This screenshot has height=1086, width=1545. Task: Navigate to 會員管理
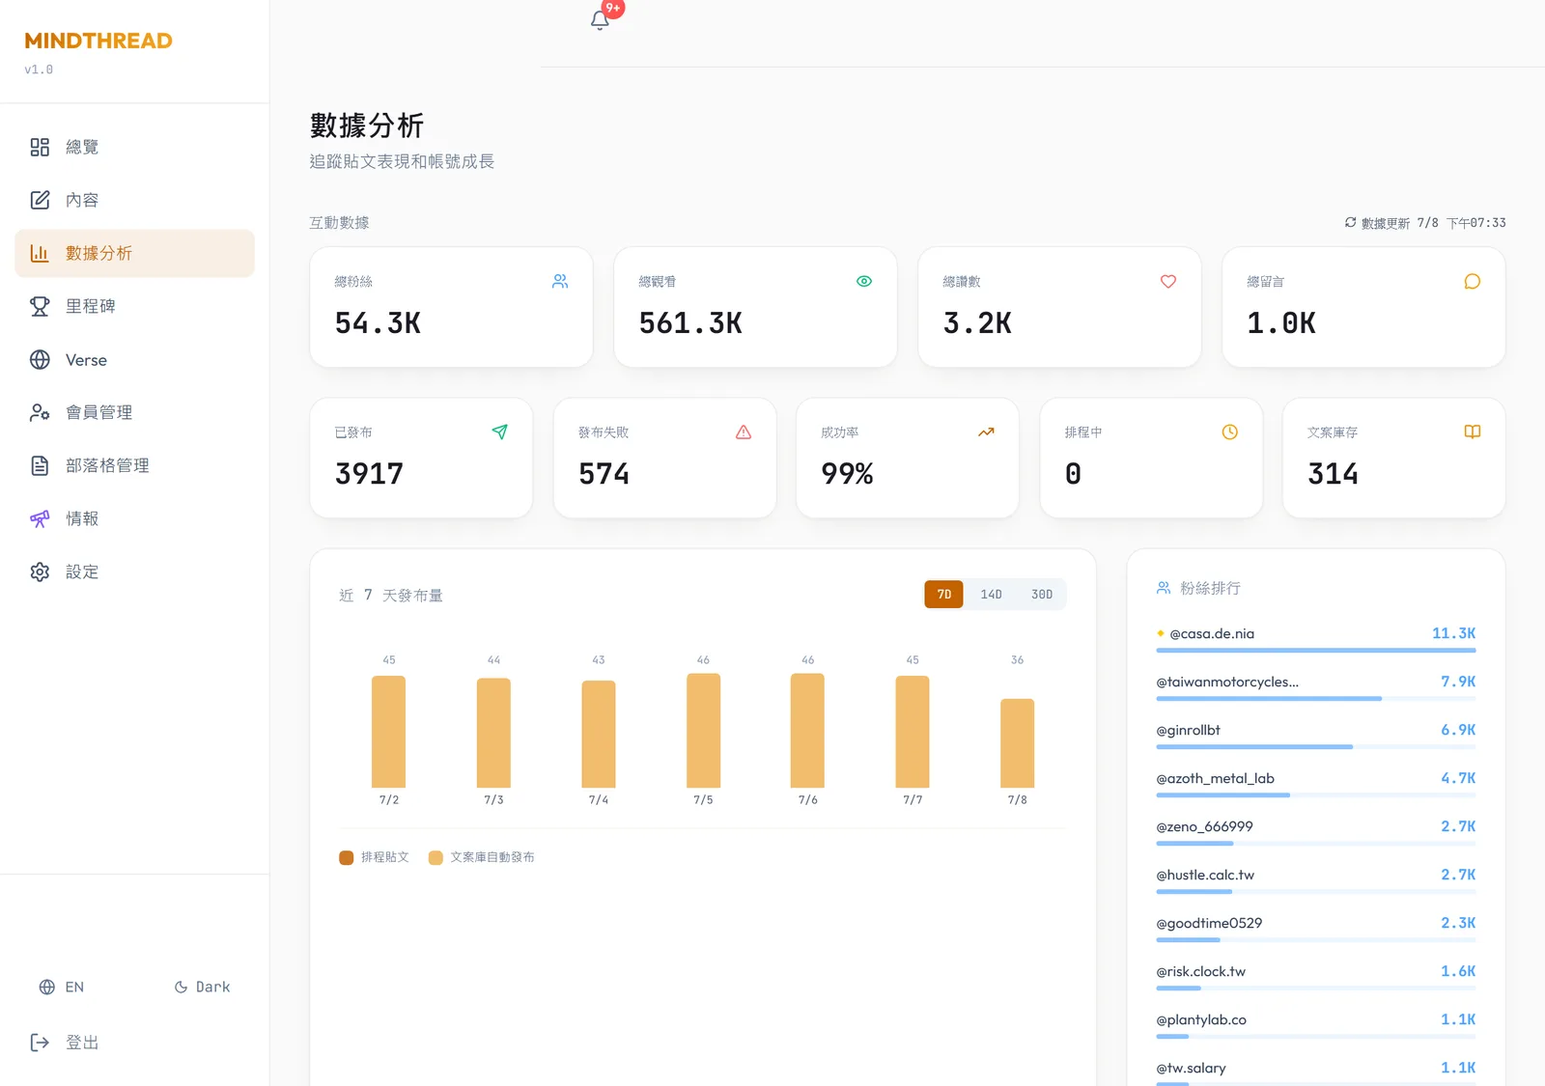coord(134,412)
